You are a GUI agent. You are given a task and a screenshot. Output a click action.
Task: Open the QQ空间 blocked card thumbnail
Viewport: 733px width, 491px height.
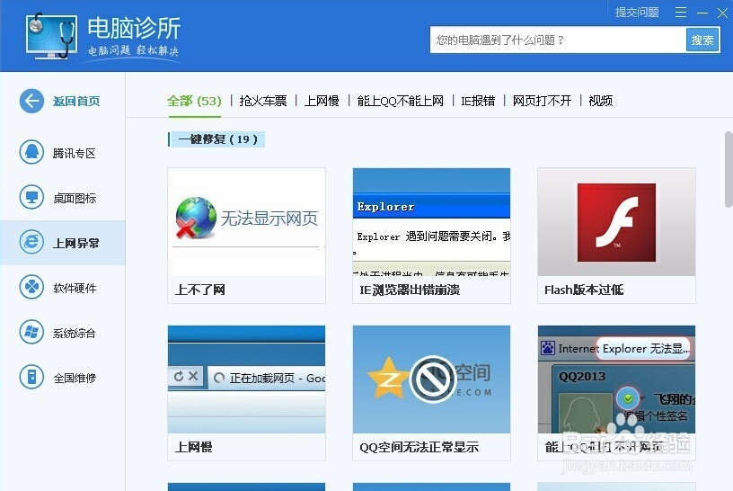click(431, 379)
